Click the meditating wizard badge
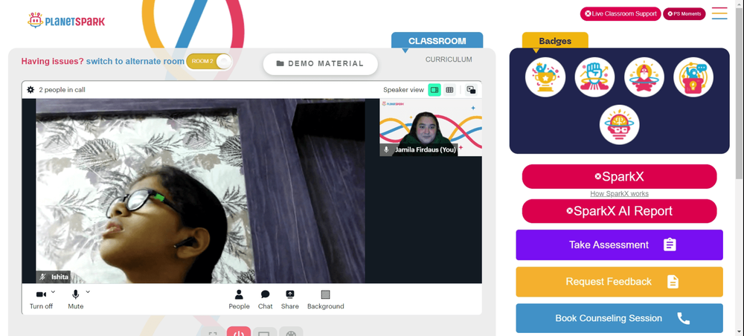Viewport: 744px width, 336px height. click(x=644, y=77)
